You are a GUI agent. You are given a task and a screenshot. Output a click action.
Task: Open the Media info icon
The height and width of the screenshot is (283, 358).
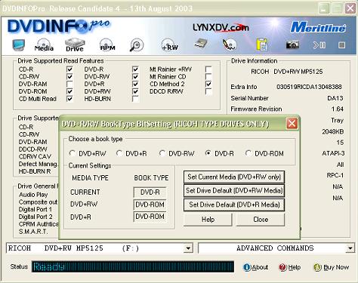click(x=44, y=45)
